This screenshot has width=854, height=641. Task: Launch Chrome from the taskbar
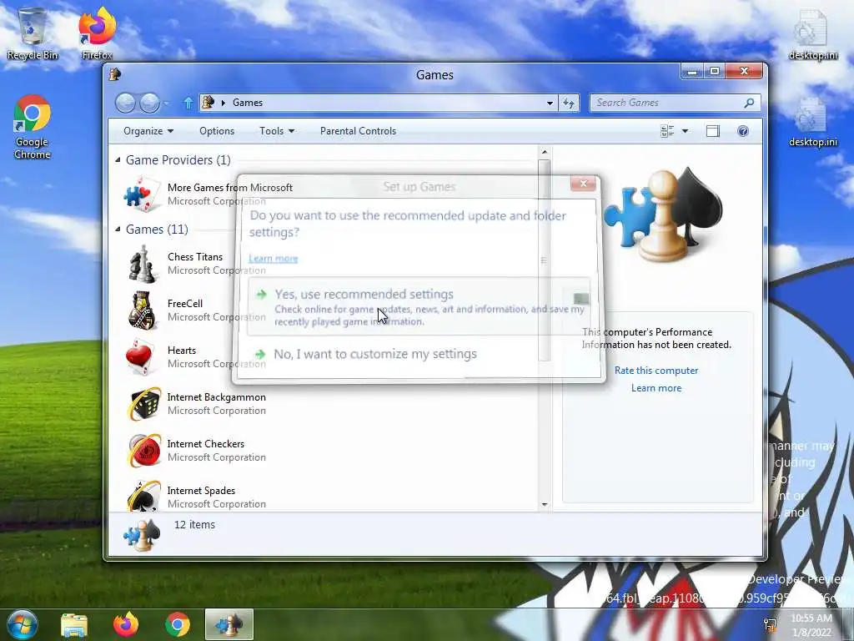click(178, 624)
